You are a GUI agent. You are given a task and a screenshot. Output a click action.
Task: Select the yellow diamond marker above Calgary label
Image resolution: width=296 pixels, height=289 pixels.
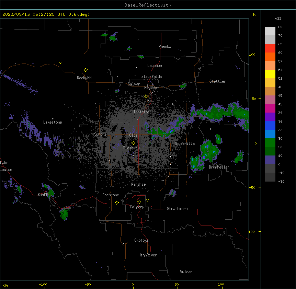click(139, 202)
